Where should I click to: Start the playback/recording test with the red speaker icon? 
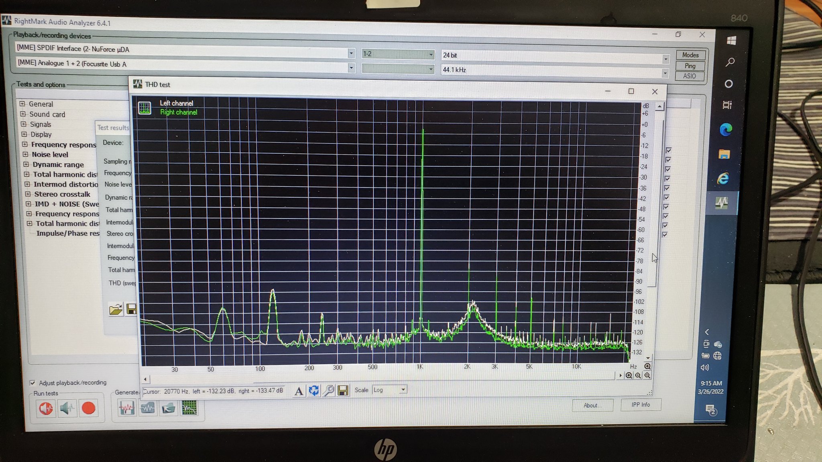(46, 408)
